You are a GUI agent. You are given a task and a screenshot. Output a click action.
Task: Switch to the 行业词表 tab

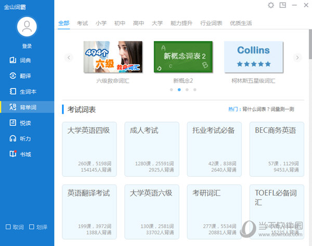pyautogui.click(x=211, y=23)
